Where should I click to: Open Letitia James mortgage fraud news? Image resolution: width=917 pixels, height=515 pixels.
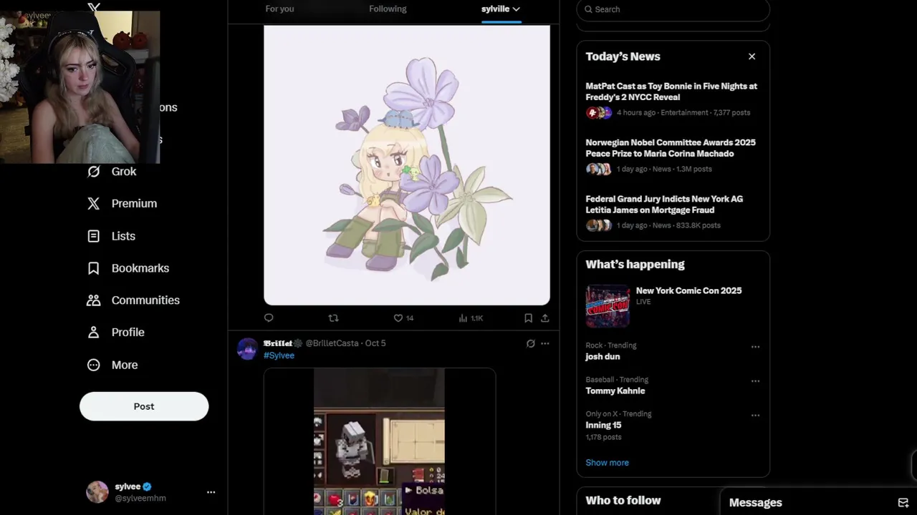pos(664,205)
